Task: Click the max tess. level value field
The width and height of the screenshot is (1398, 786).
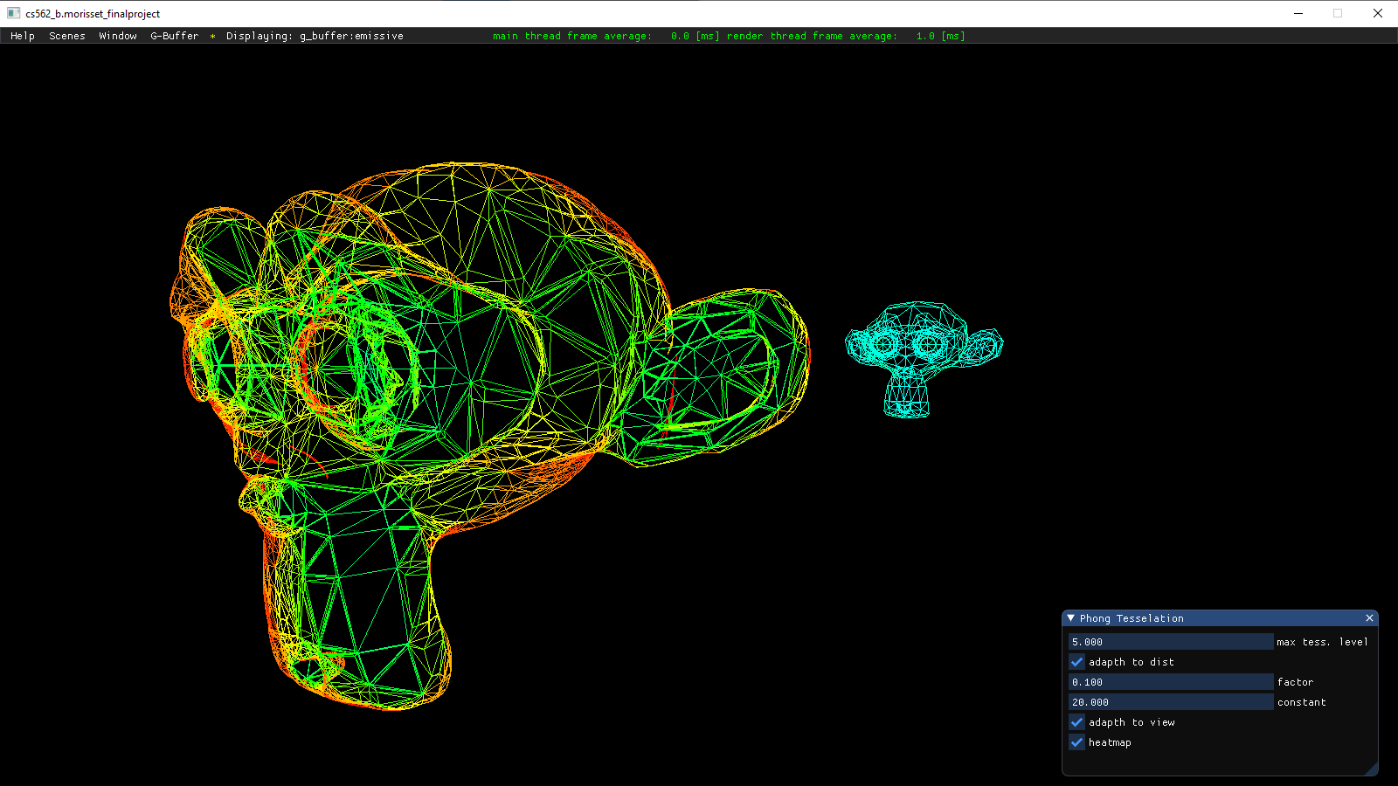Action: point(1170,642)
